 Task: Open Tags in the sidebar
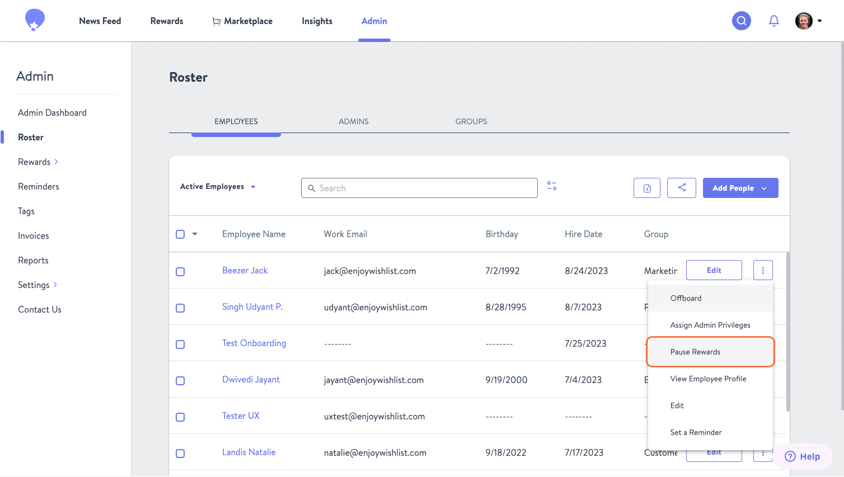click(26, 211)
